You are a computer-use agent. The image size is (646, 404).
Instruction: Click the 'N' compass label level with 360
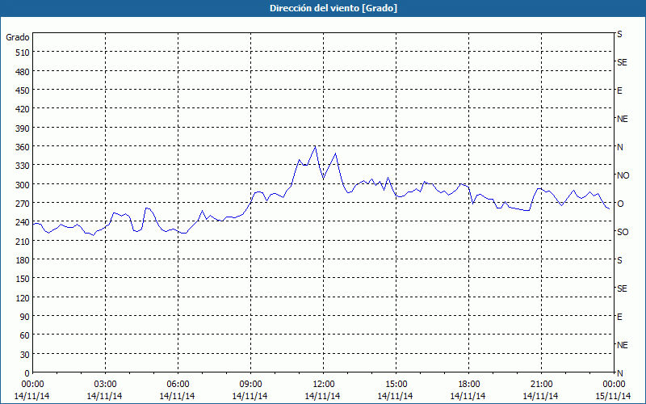pos(620,147)
